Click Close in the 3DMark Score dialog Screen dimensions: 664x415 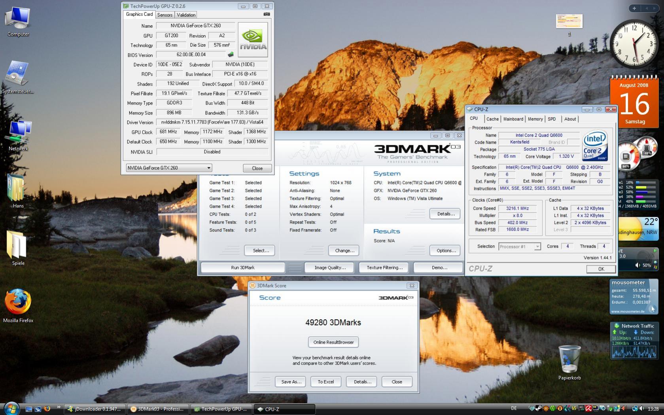[397, 382]
